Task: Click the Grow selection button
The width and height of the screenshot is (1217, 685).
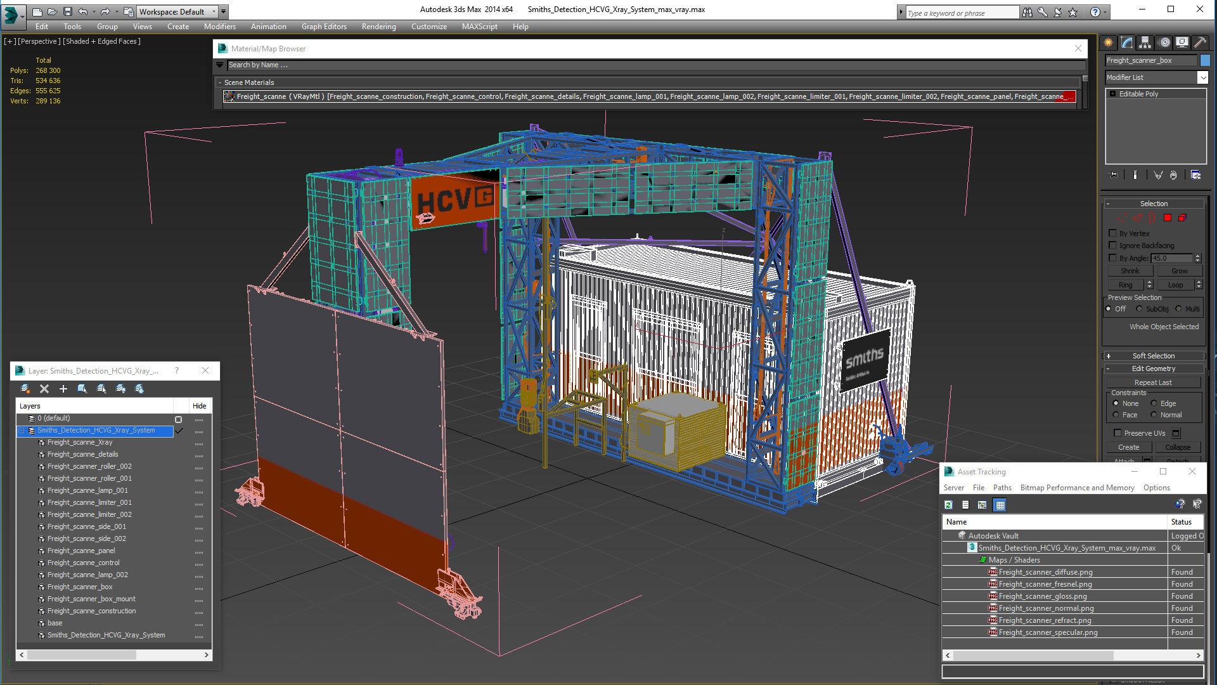Action: pos(1179,271)
